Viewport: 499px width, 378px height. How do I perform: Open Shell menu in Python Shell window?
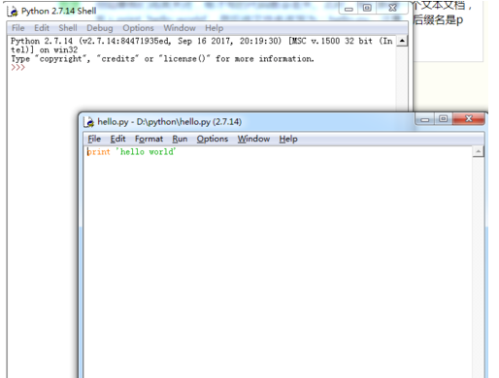[x=68, y=28]
